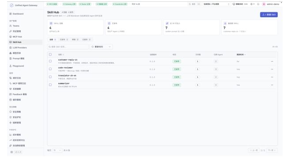Open LLM Providers in sidebar
287x164 pixels.
pos(19,48)
